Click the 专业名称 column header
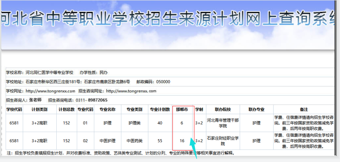Image resolution: width=340 pixels, height=162 pixels. pos(108,109)
